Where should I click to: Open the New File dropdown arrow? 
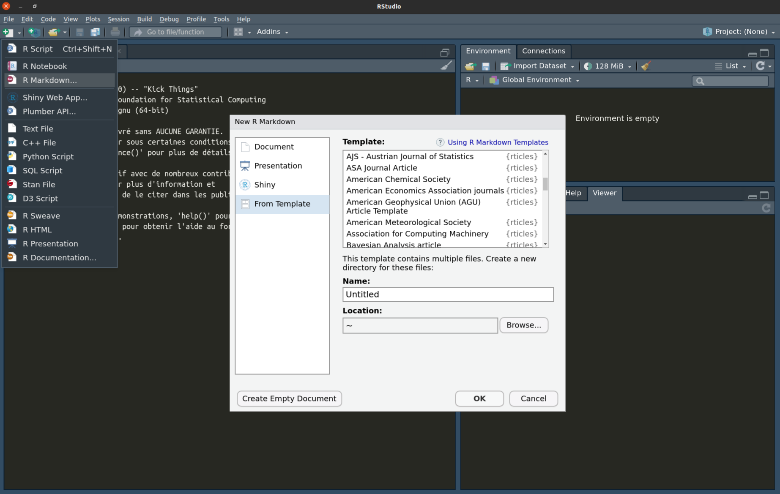19,33
